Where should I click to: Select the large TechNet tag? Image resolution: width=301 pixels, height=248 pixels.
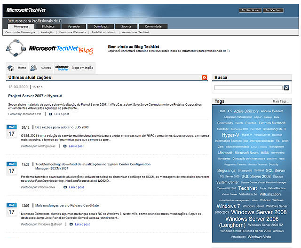pos(247,188)
